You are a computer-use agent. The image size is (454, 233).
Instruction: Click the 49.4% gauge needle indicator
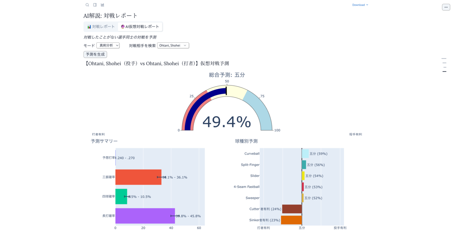[x=226, y=91]
